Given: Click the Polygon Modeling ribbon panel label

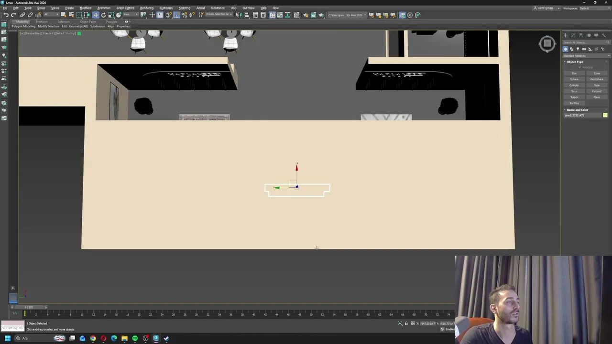Looking at the screenshot, I should tap(23, 26).
